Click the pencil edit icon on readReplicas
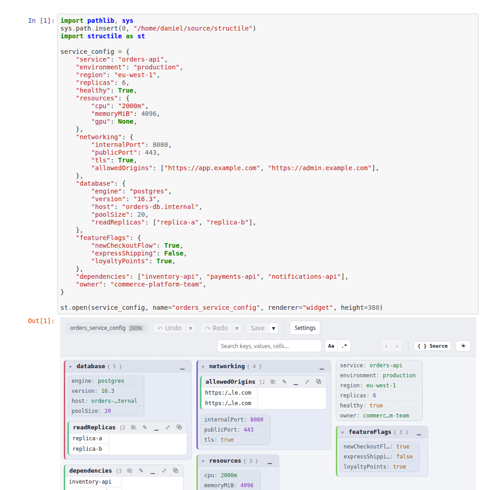Image resolution: width=494 pixels, height=490 pixels. [145, 427]
